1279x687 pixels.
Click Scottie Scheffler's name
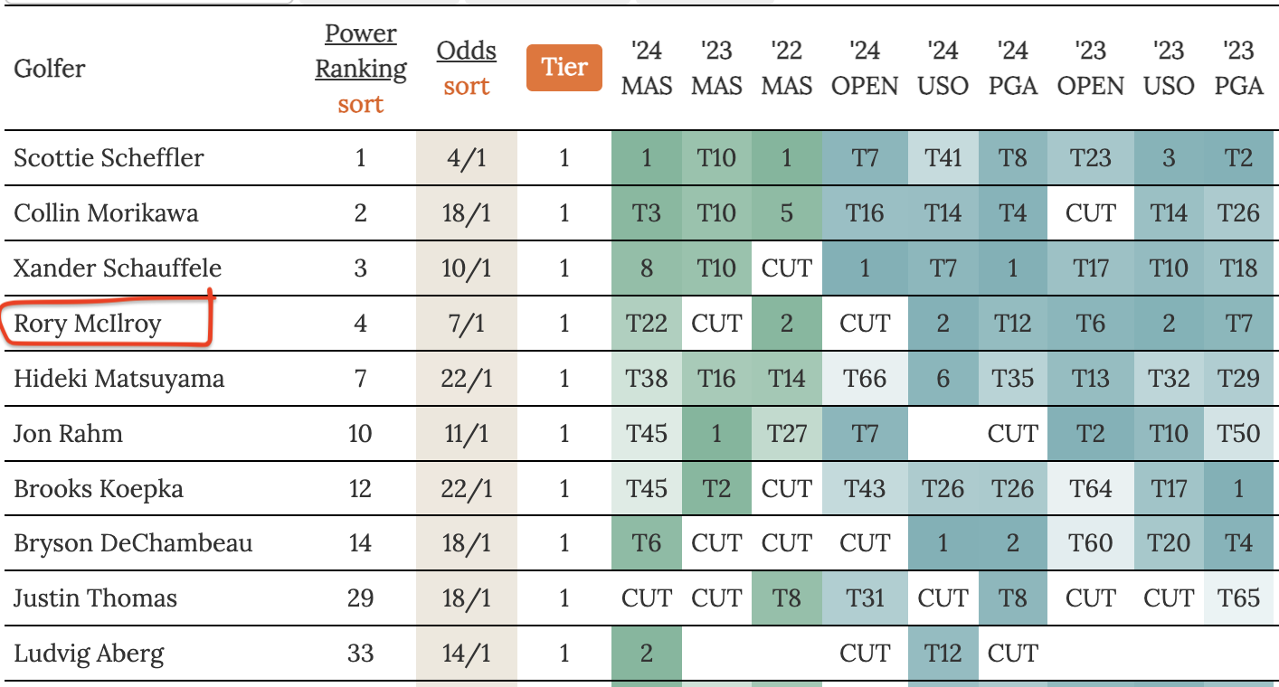click(x=109, y=158)
